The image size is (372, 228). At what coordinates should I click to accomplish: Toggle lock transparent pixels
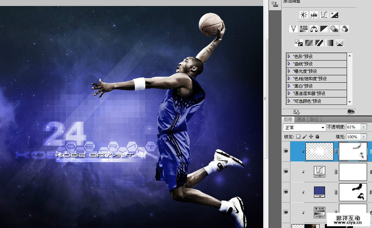298,137
